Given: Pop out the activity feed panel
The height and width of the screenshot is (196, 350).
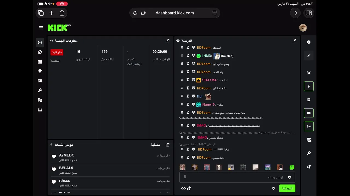Looking at the screenshot, I should coord(168,145).
